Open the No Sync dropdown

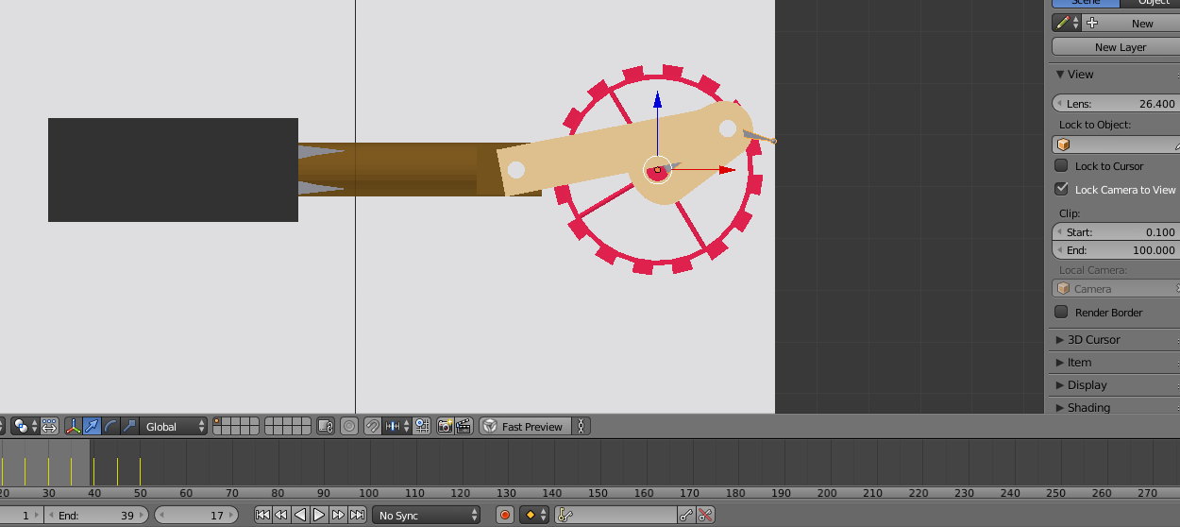pos(429,516)
